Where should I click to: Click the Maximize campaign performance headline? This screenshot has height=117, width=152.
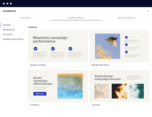(x=50, y=40)
